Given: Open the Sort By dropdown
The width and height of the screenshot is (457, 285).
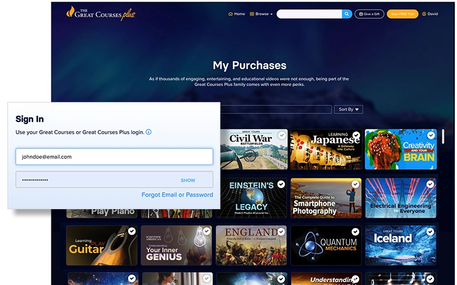Looking at the screenshot, I should point(348,109).
